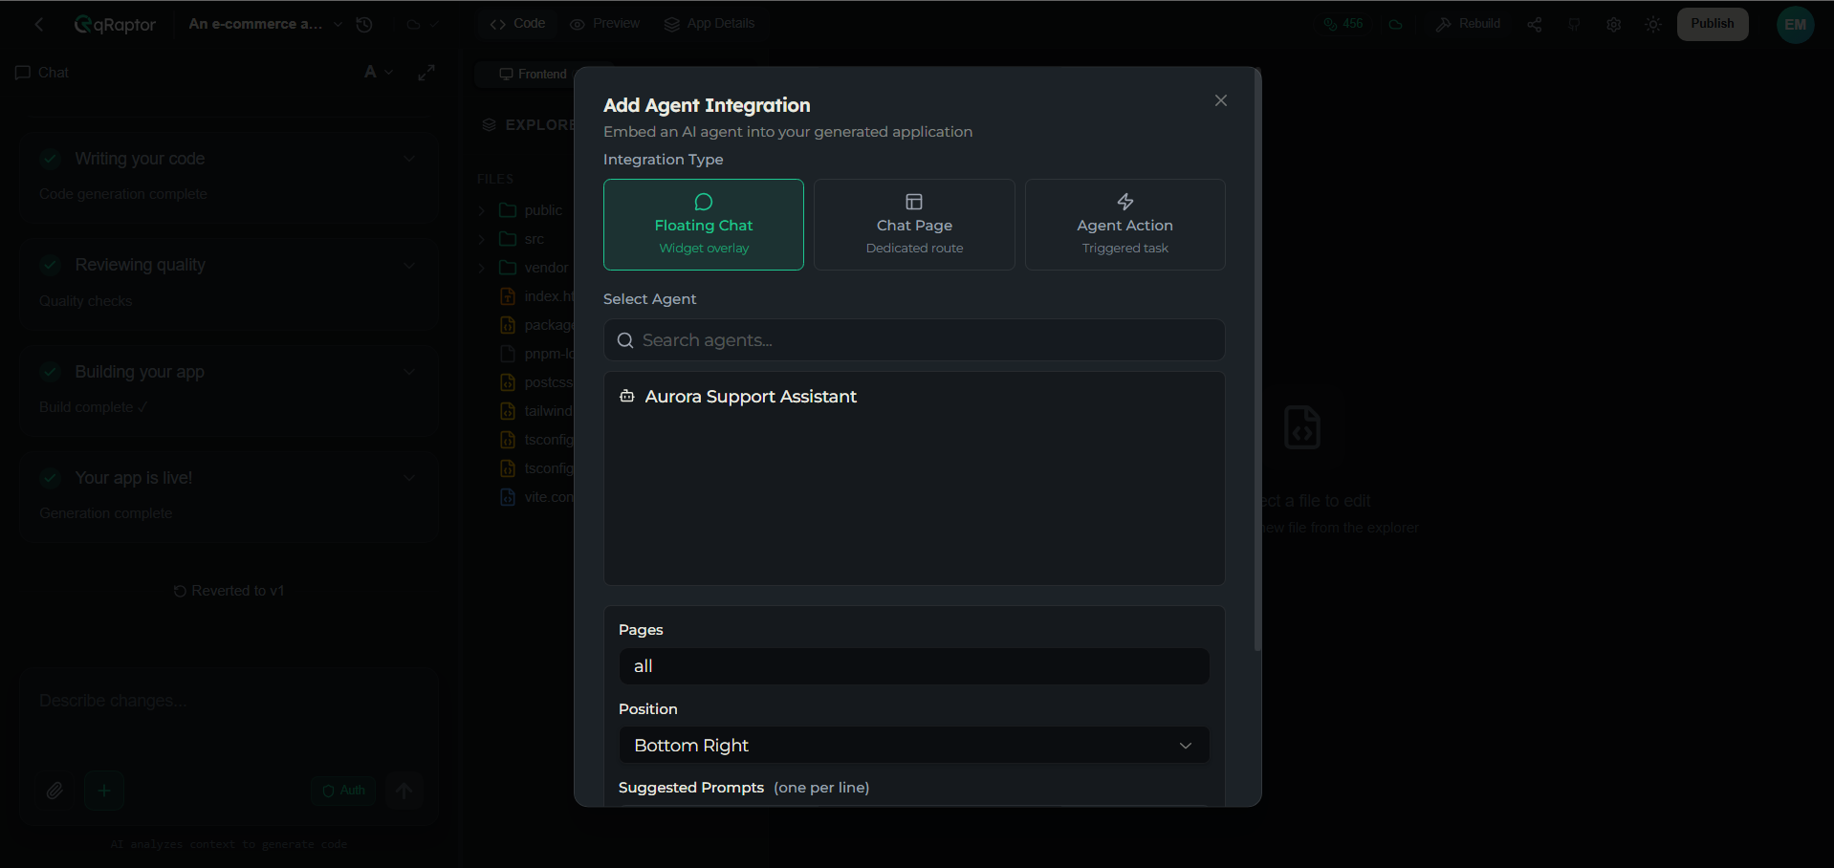Screen dimensions: 1834x868
Task: Click the Publish button
Action: click(1713, 24)
